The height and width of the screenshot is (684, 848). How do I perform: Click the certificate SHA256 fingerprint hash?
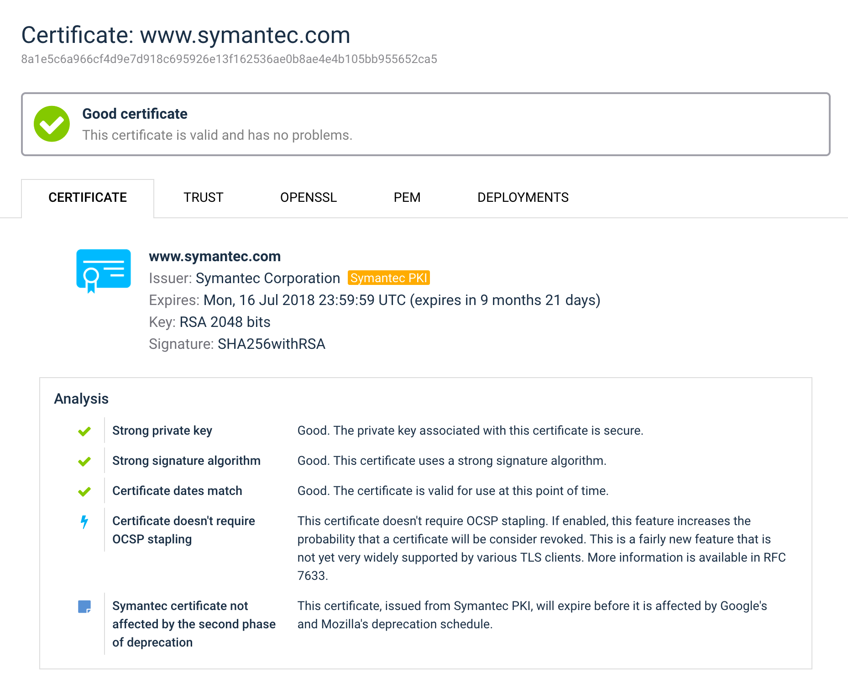pos(229,59)
